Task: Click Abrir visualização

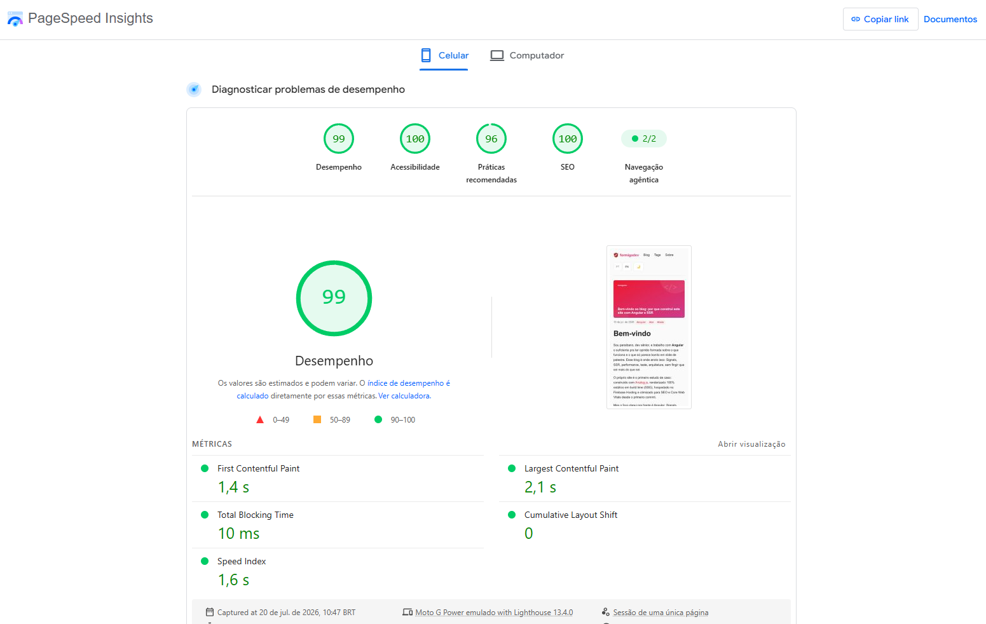Action: click(x=751, y=444)
